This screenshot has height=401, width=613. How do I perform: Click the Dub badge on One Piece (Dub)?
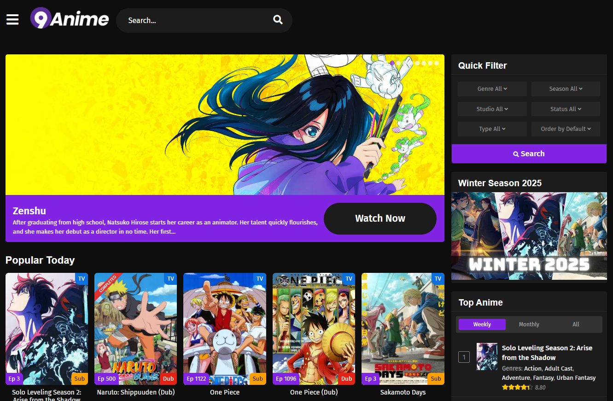tap(346, 378)
